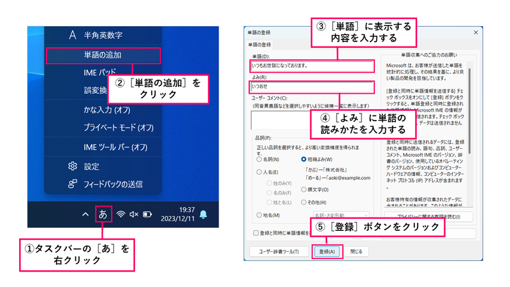Click the 登録(A) button
The image size is (510, 287).
tap(327, 251)
